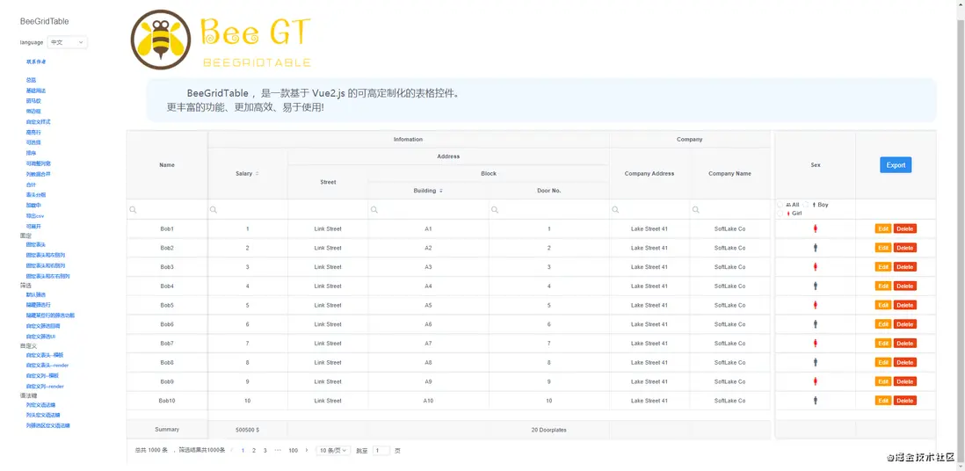This screenshot has width=965, height=471.
Task: Click the search icon in Salary filter
Action: coord(214,210)
